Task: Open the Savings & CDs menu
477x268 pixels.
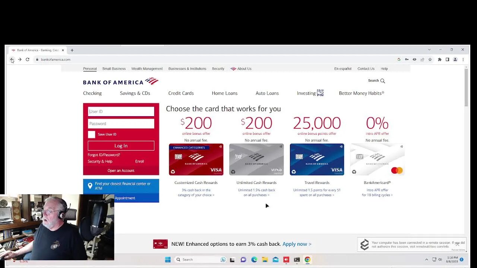Action: tap(135, 93)
